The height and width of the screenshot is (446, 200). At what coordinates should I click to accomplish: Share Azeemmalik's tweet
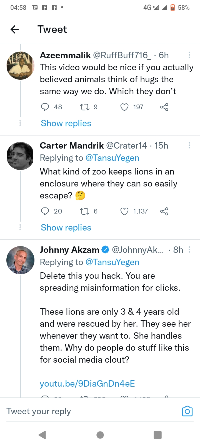coord(164,107)
